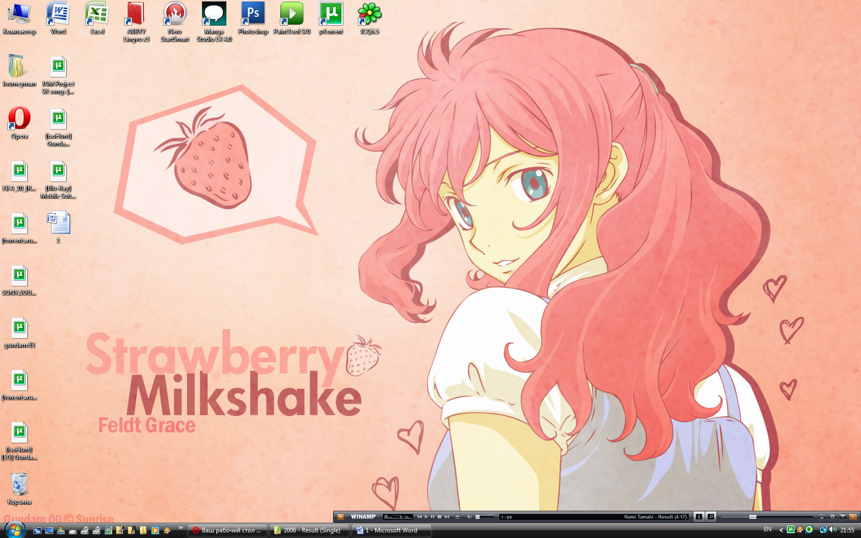Skip to next track in Winamp

tap(447, 516)
